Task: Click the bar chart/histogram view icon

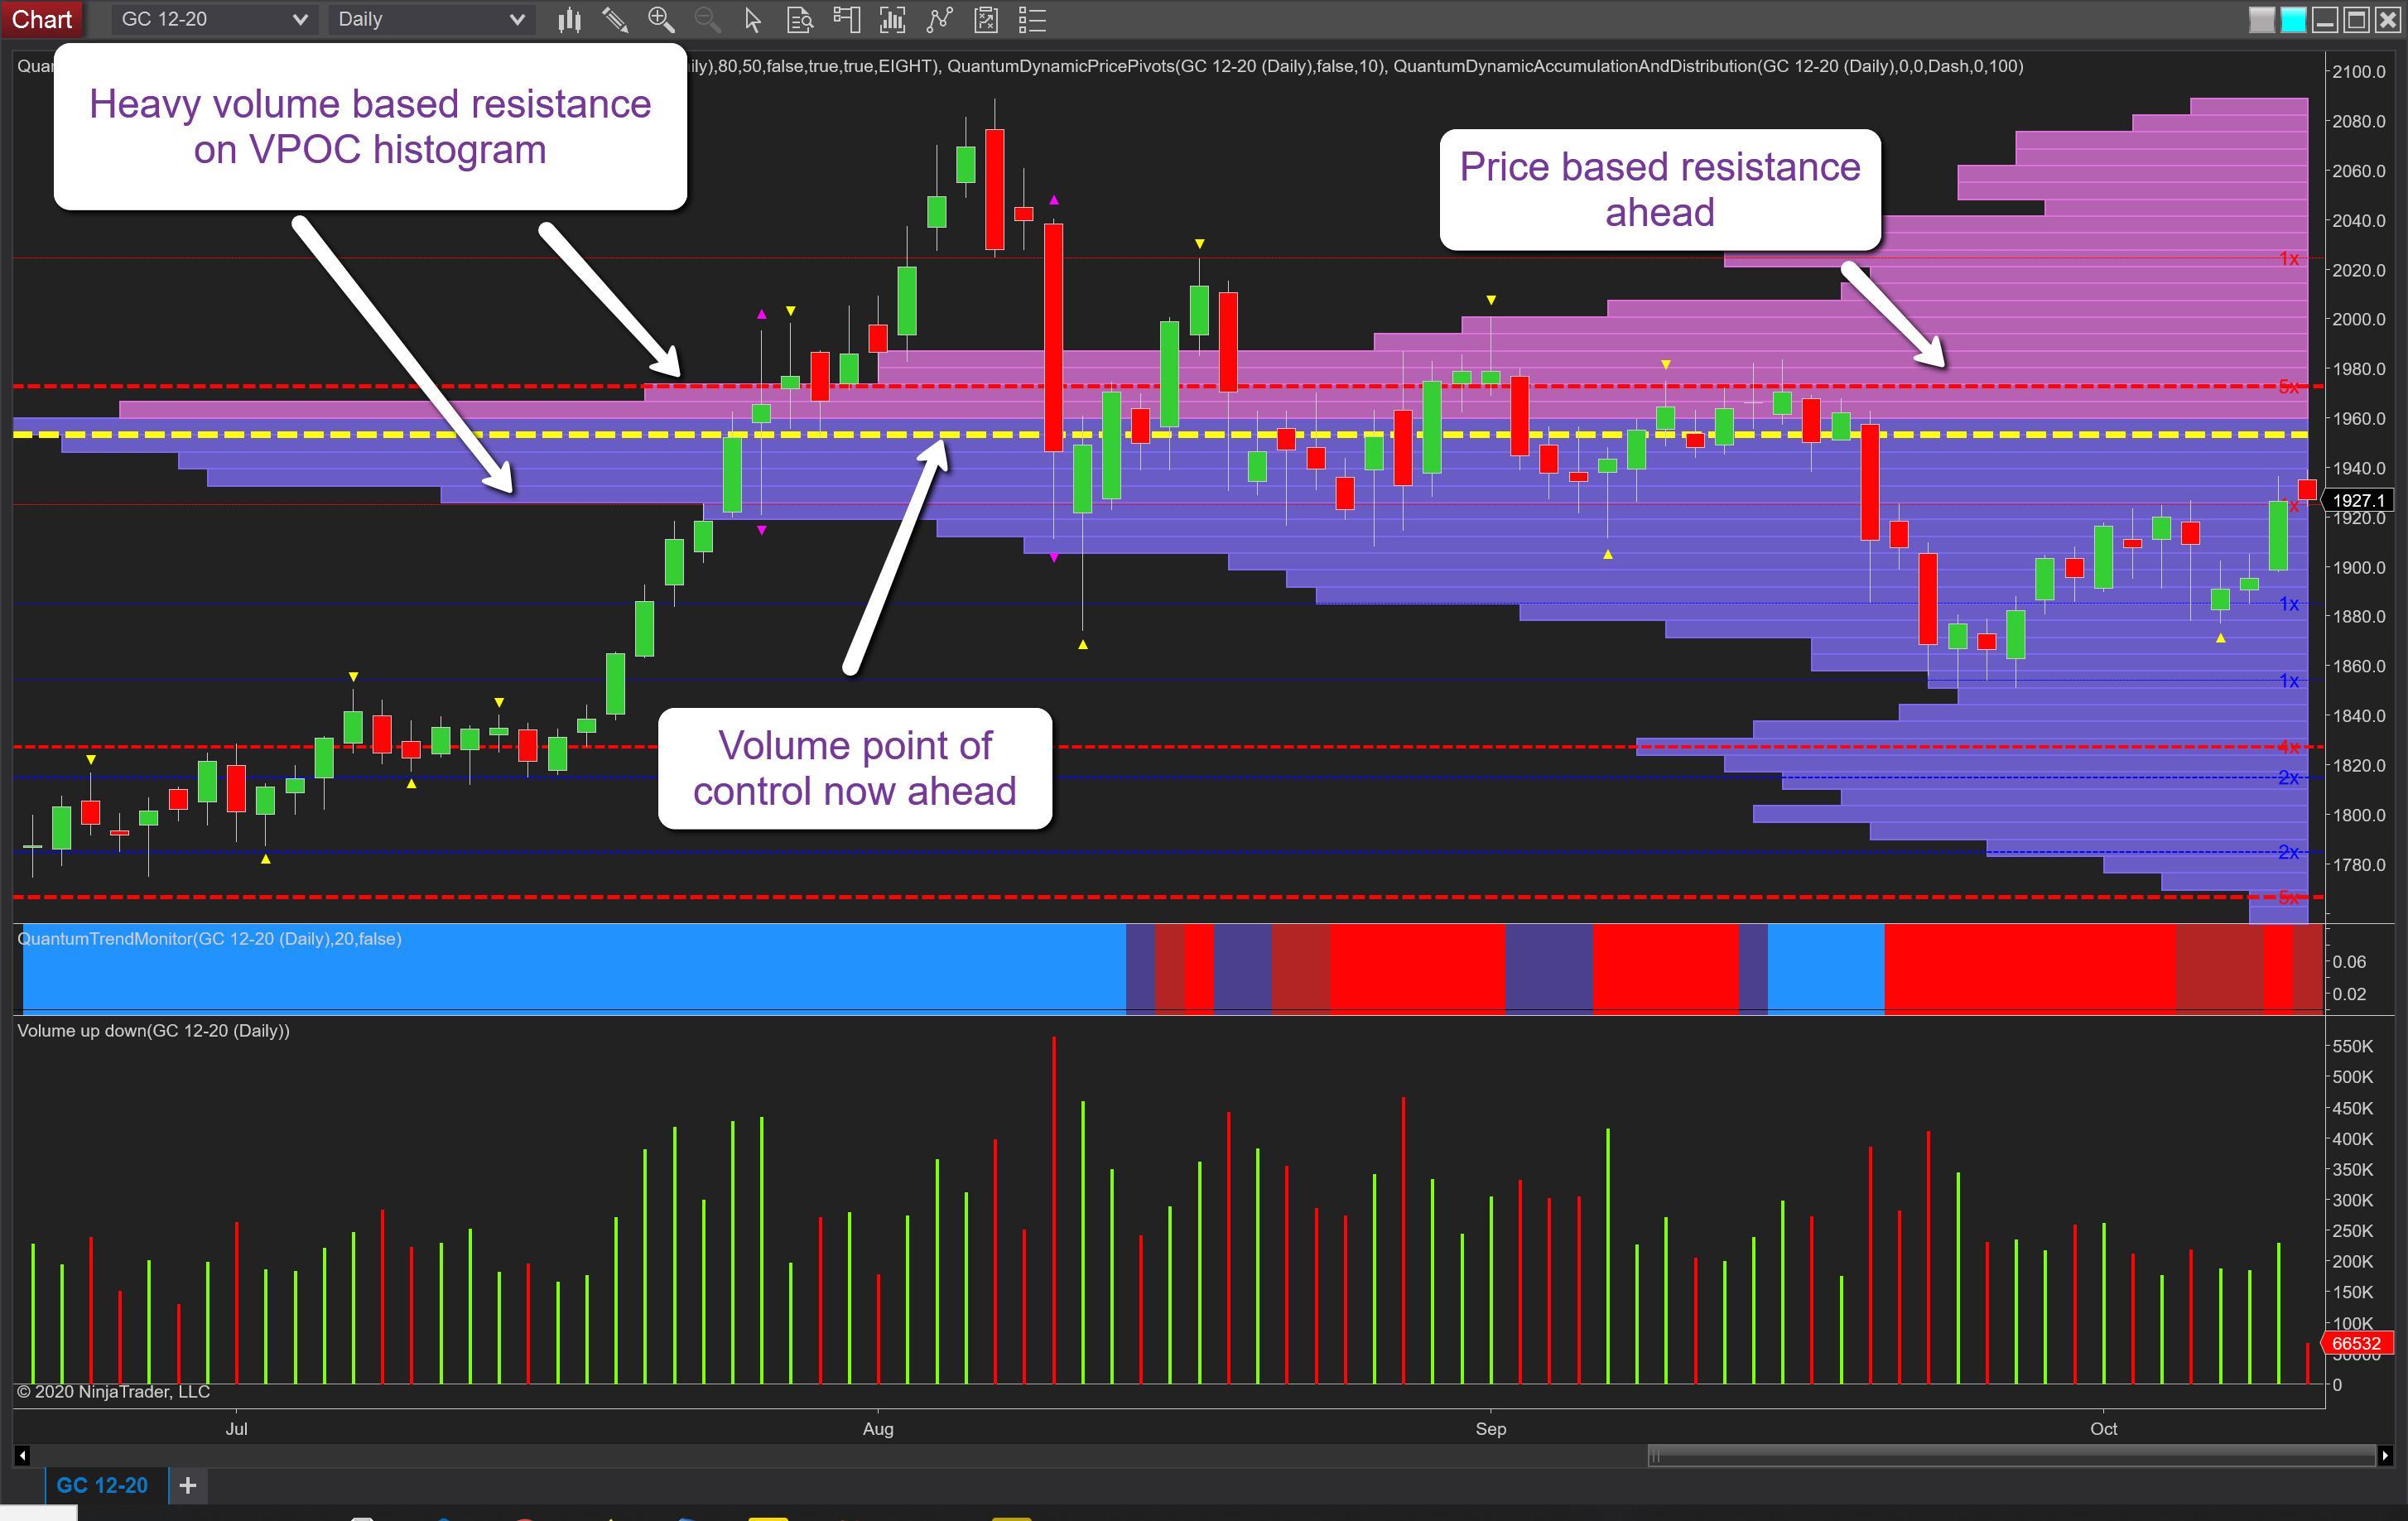Action: tap(892, 19)
